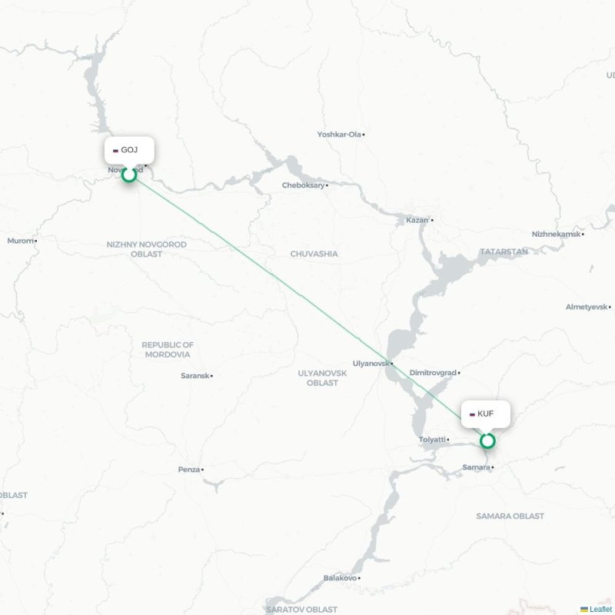Open the Leaflet attribution link

[600, 609]
